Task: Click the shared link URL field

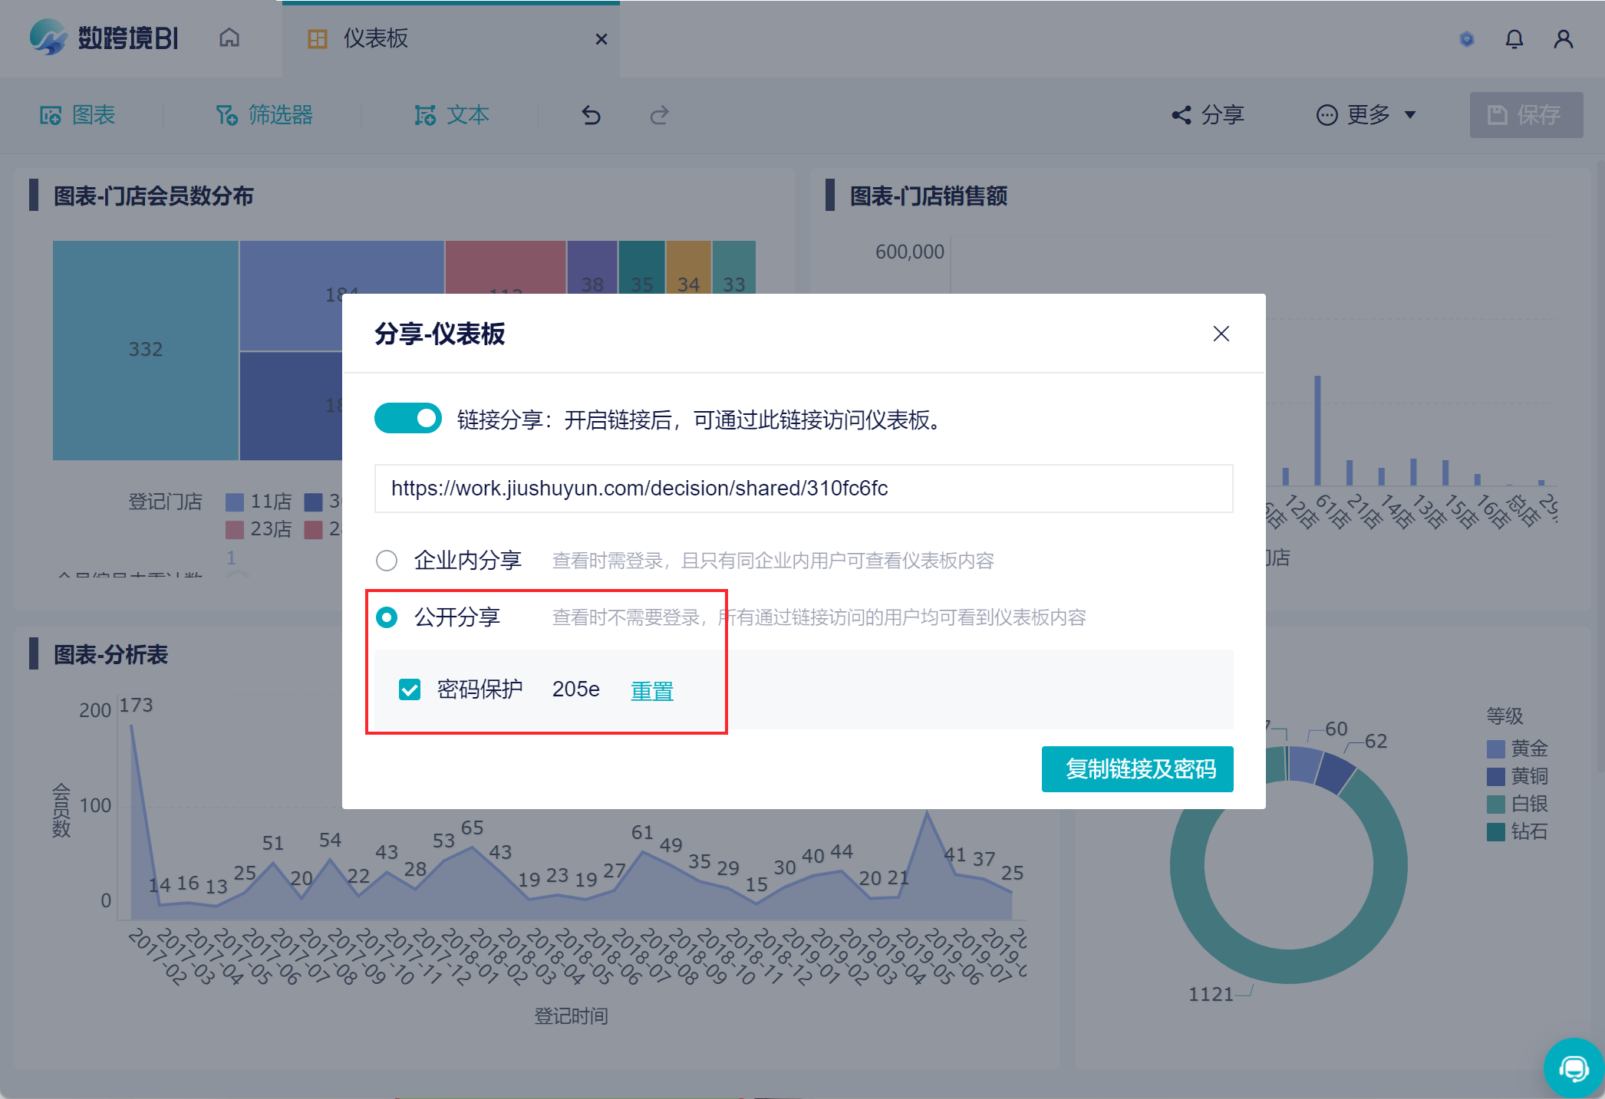Action: pyautogui.click(x=802, y=489)
